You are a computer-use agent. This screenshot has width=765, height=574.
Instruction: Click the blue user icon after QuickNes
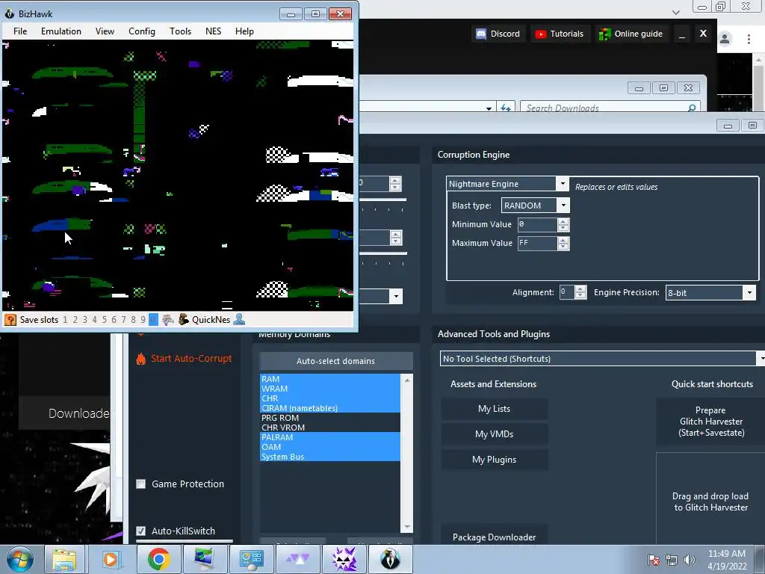(239, 320)
